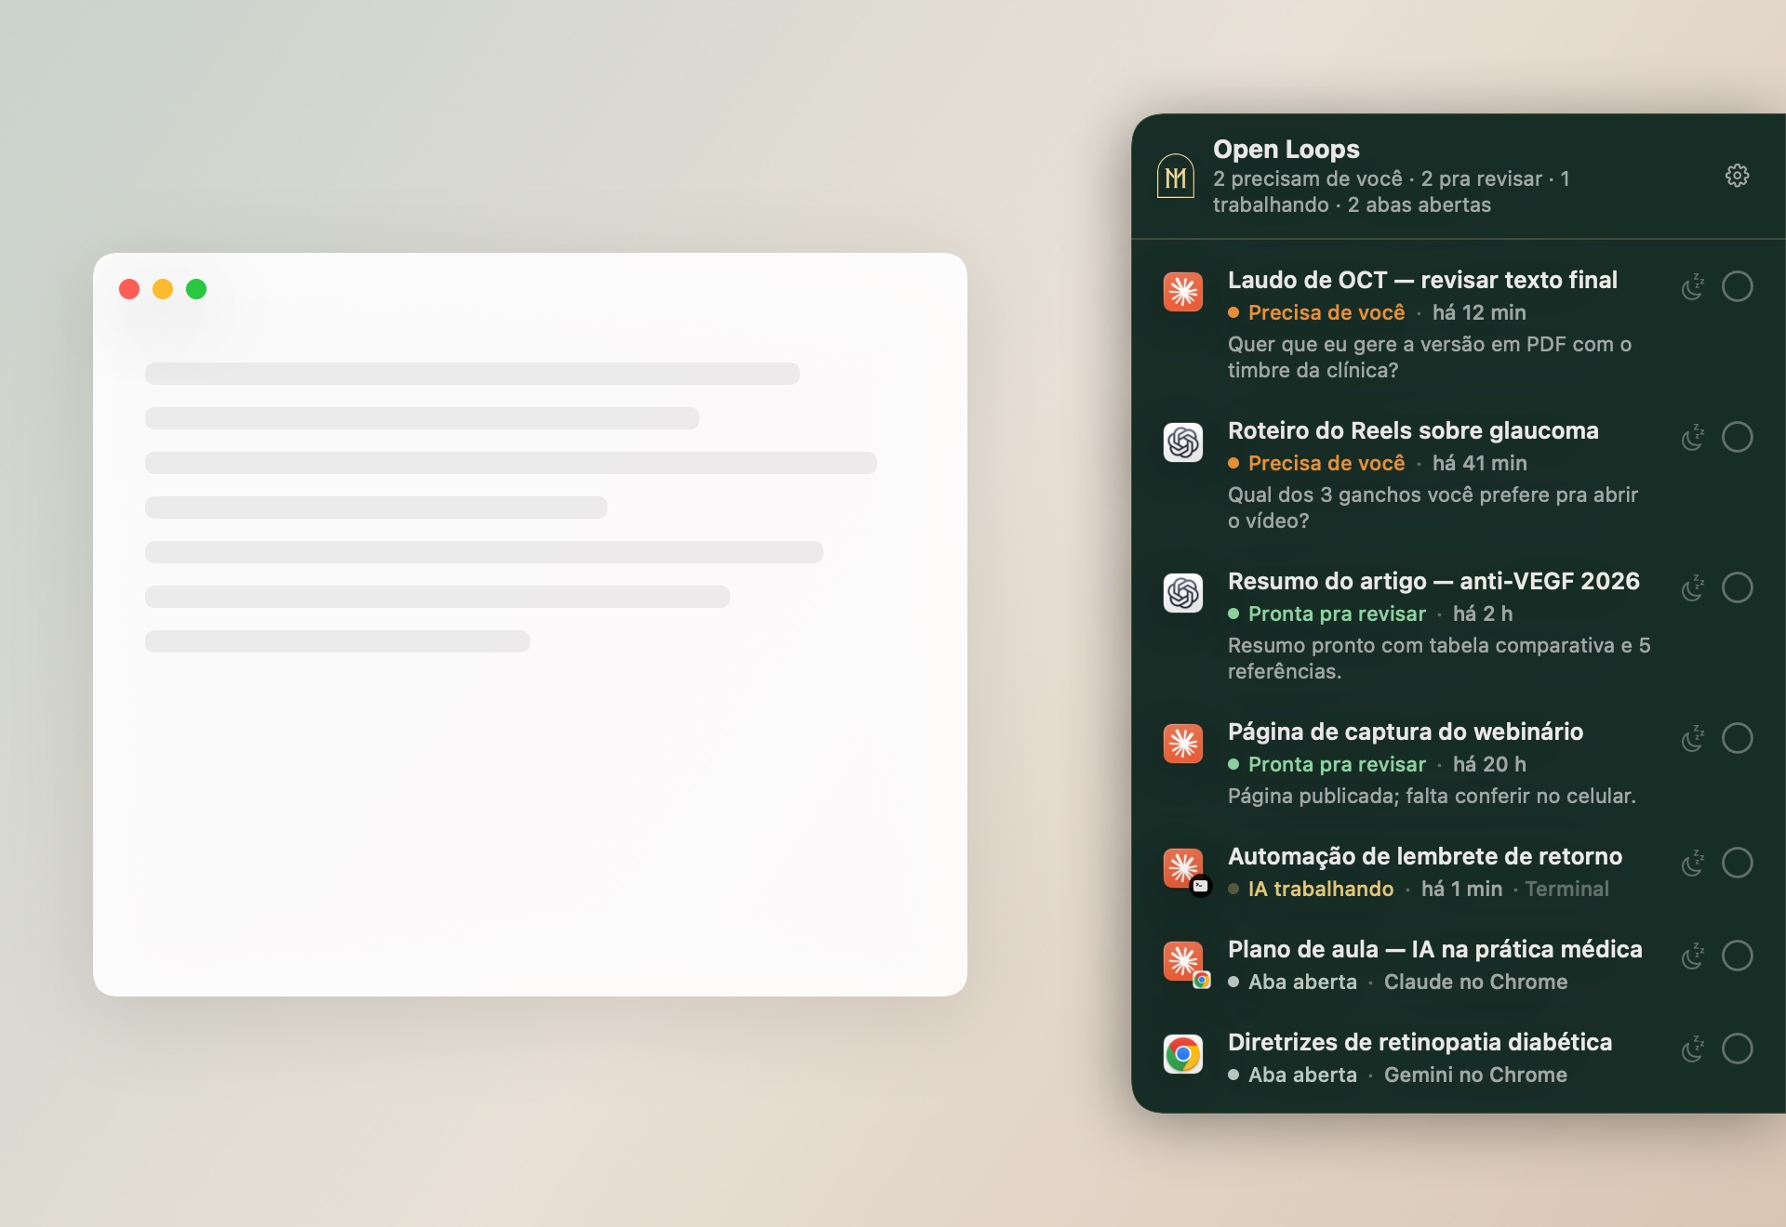Click 'Claude no Chrome' label
This screenshot has height=1227, width=1786.
pos(1475,982)
